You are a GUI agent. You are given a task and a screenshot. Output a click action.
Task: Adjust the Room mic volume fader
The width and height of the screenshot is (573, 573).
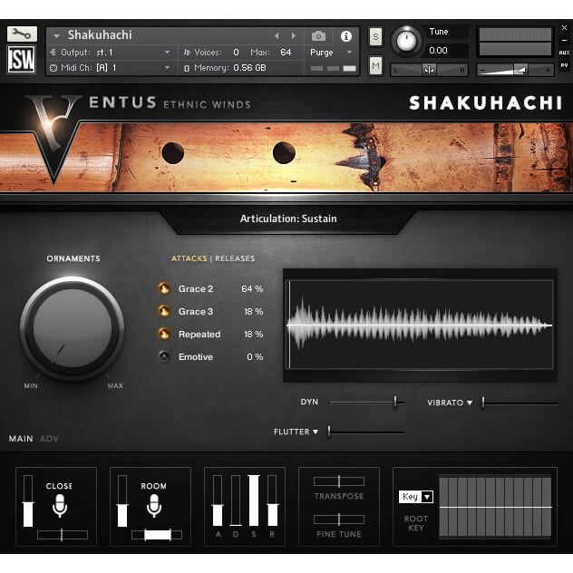click(x=122, y=501)
